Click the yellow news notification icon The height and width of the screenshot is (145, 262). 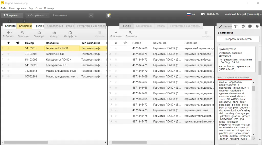coord(108,15)
